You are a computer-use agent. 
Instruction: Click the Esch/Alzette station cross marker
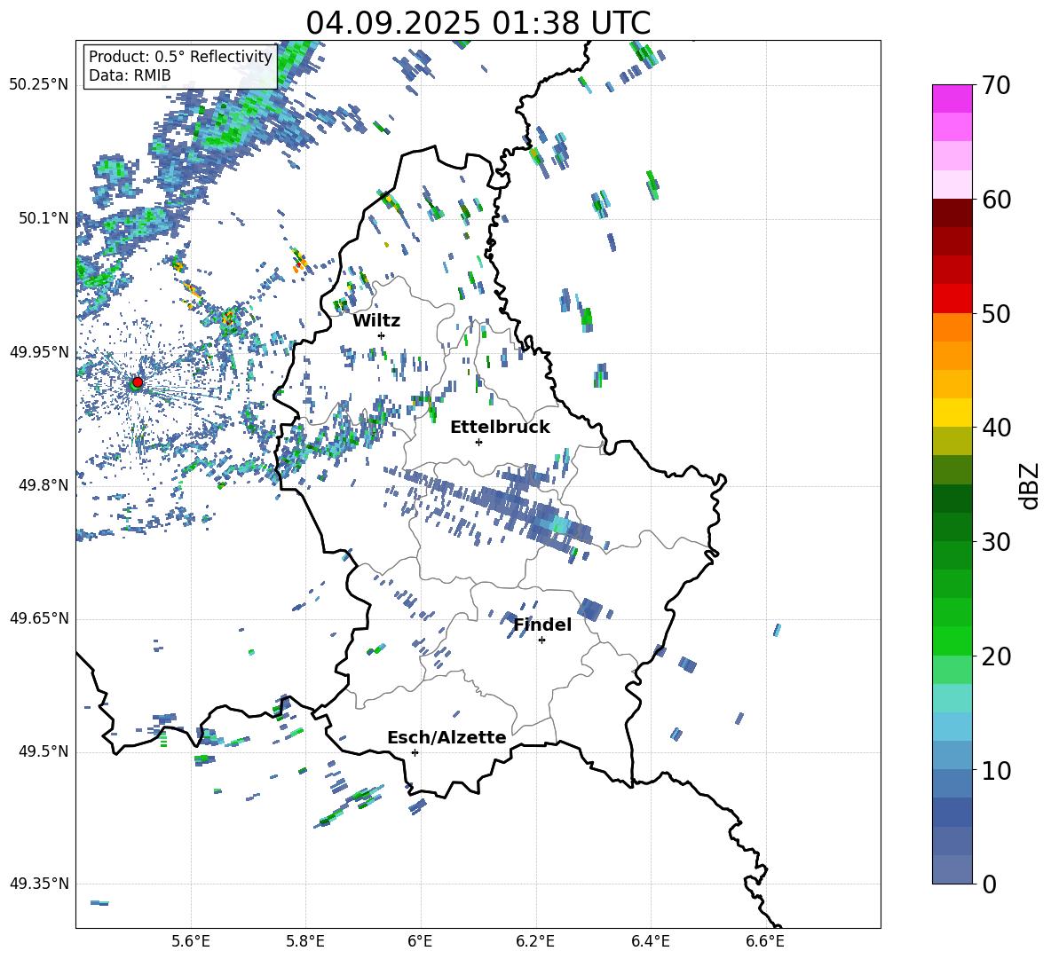coord(415,752)
